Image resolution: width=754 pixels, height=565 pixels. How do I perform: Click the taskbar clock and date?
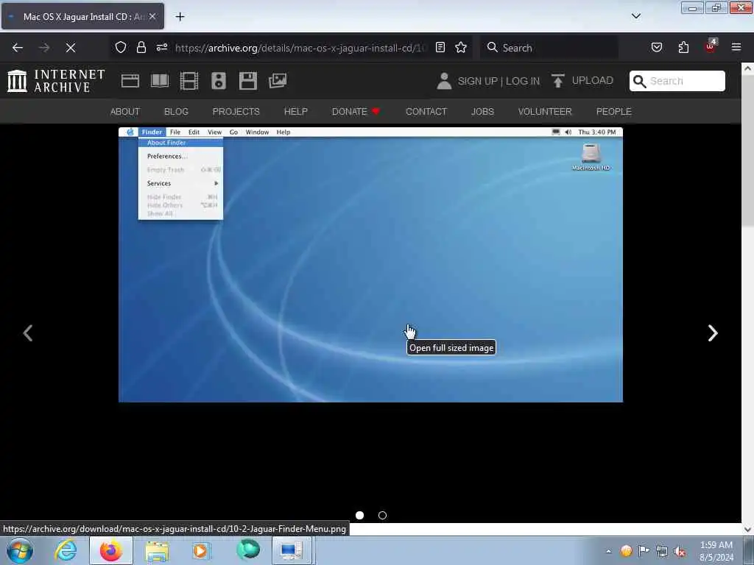tap(716, 551)
